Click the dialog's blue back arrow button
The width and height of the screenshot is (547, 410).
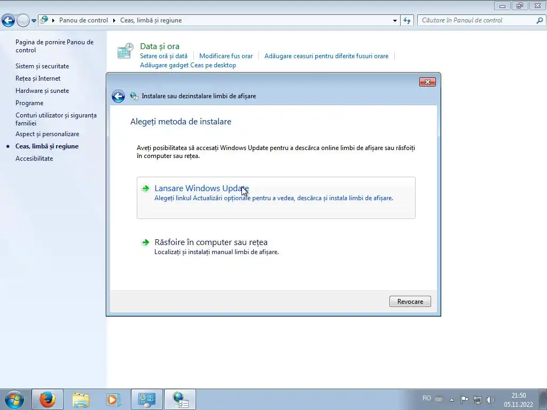118,96
